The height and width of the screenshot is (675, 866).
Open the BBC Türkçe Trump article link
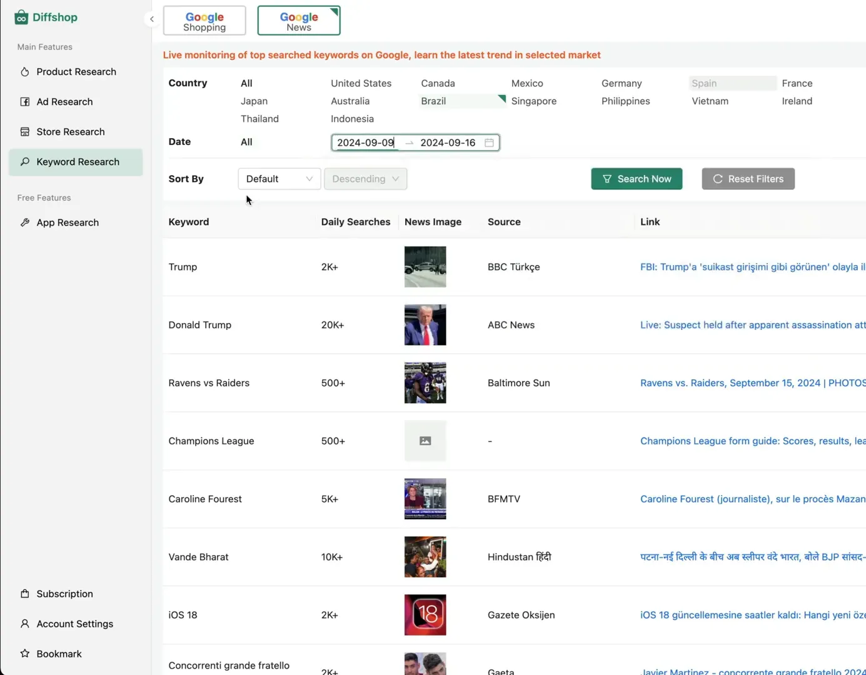(x=753, y=267)
